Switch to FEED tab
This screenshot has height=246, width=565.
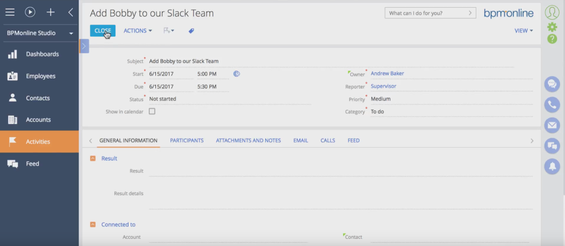pos(353,140)
